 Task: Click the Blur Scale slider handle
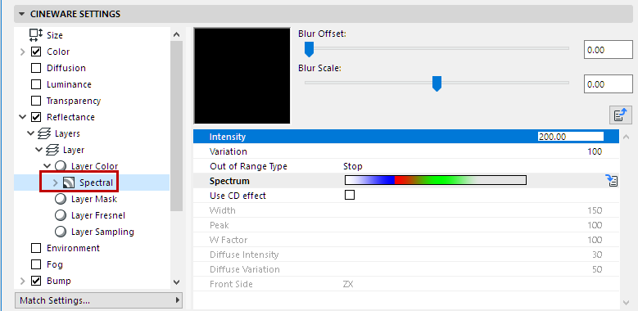(437, 83)
